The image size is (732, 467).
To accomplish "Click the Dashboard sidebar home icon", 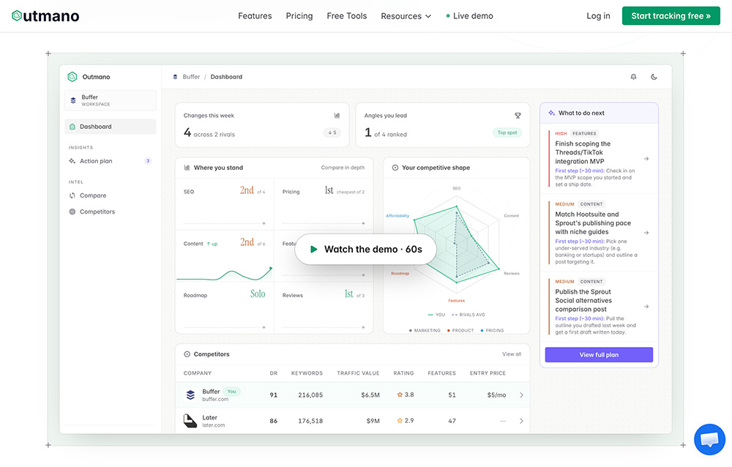I will 72,127.
